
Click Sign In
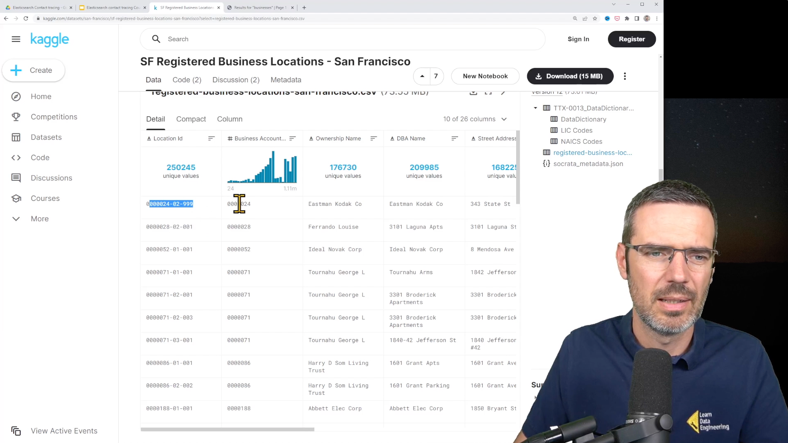(x=578, y=39)
